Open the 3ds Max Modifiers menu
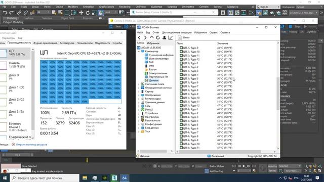The height and width of the screenshot is (182, 324). (73, 7)
